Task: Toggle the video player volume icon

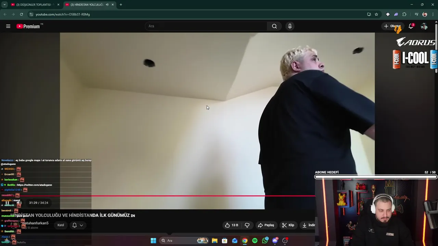Action: [19, 203]
